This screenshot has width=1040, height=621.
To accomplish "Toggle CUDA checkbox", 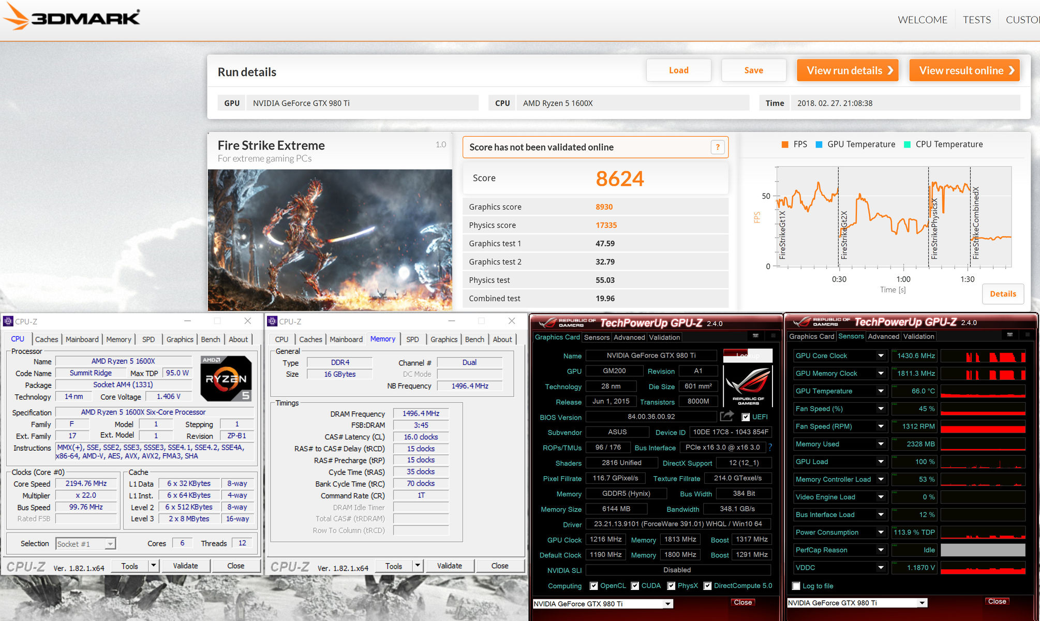I will click(x=635, y=586).
